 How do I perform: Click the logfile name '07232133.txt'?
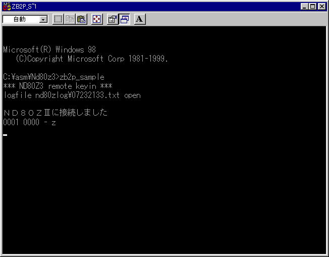(x=95, y=95)
